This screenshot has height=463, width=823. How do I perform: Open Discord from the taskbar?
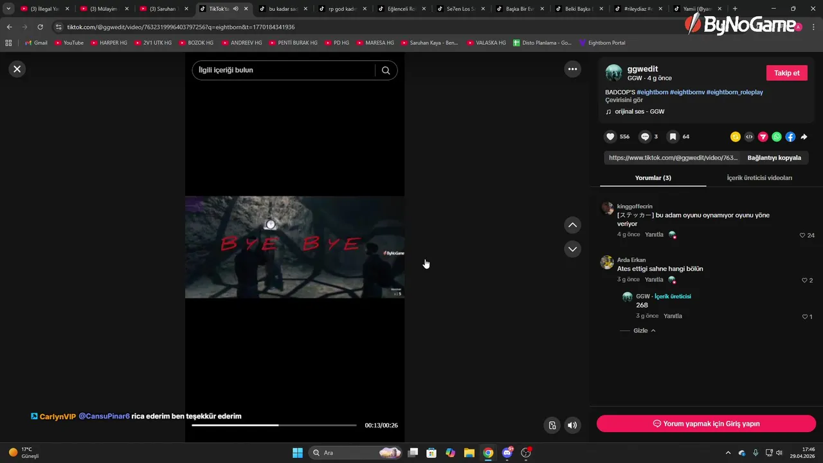(507, 453)
